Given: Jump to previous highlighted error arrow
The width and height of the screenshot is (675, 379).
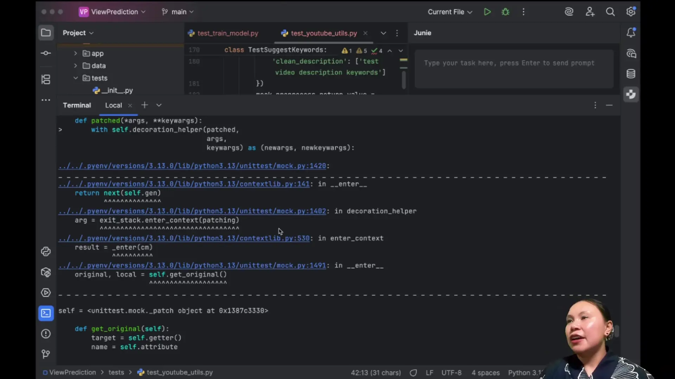Looking at the screenshot, I should (x=390, y=51).
